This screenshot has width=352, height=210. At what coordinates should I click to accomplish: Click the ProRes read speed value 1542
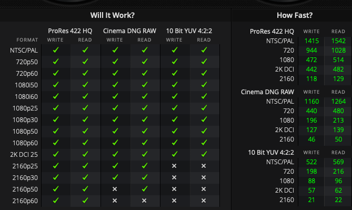coord(338,41)
